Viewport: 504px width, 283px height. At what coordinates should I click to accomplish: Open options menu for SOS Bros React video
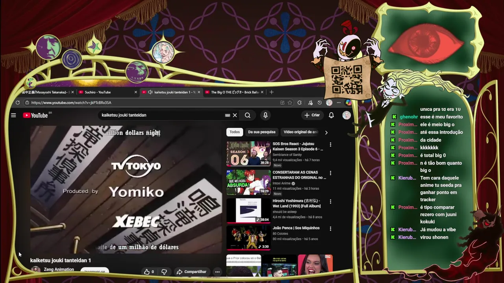330,145
